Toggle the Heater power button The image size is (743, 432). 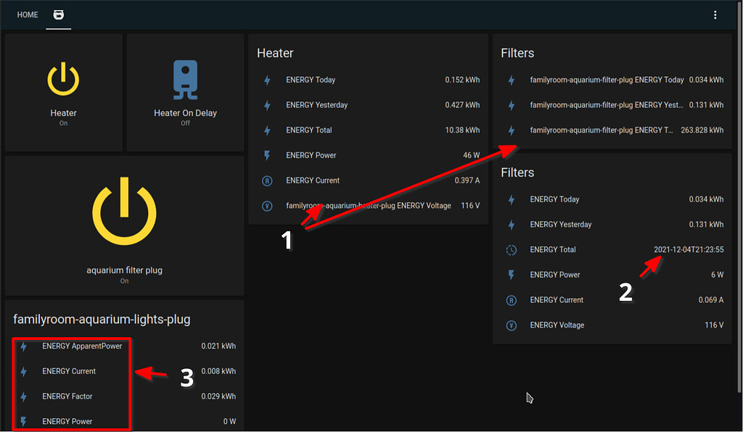pos(63,80)
